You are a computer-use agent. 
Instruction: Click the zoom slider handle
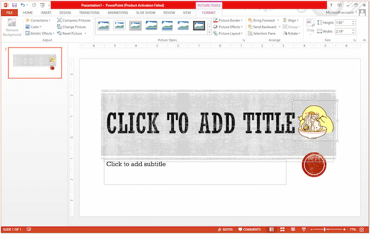pyautogui.click(x=325, y=229)
